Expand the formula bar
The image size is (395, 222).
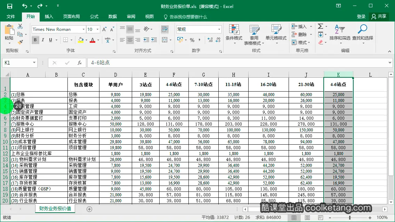point(390,62)
